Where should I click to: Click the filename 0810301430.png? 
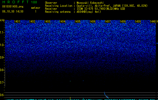tap(13, 6)
